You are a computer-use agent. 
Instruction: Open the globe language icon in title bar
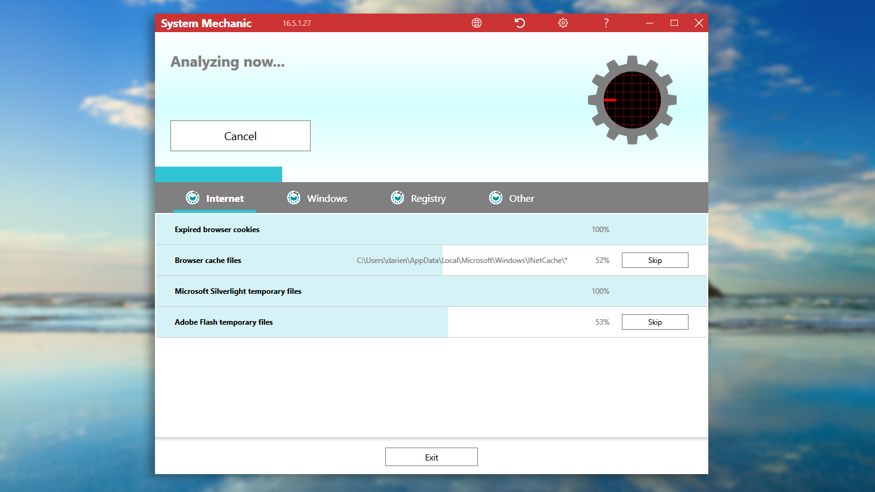477,23
